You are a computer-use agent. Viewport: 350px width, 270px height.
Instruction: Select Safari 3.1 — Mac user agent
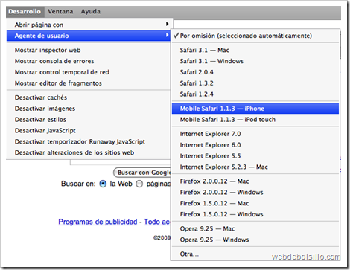click(x=255, y=50)
